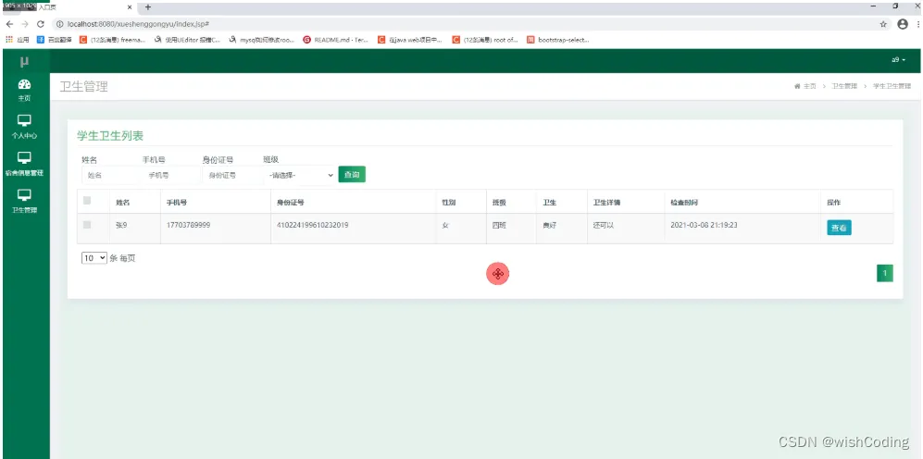Expand the 班级 '-请选择-' dropdown
The height and width of the screenshot is (459, 923).
tap(300, 175)
